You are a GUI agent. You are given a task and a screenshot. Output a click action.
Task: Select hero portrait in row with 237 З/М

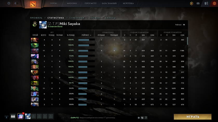[35, 40]
